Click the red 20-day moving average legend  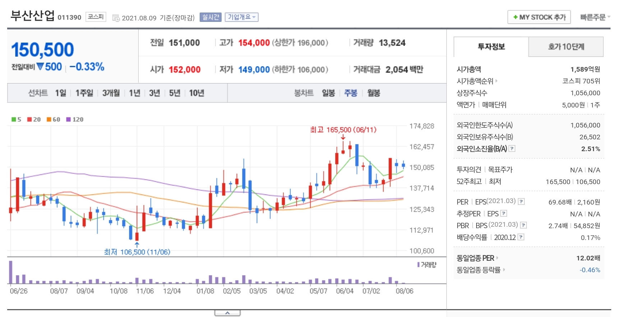[x=34, y=120]
